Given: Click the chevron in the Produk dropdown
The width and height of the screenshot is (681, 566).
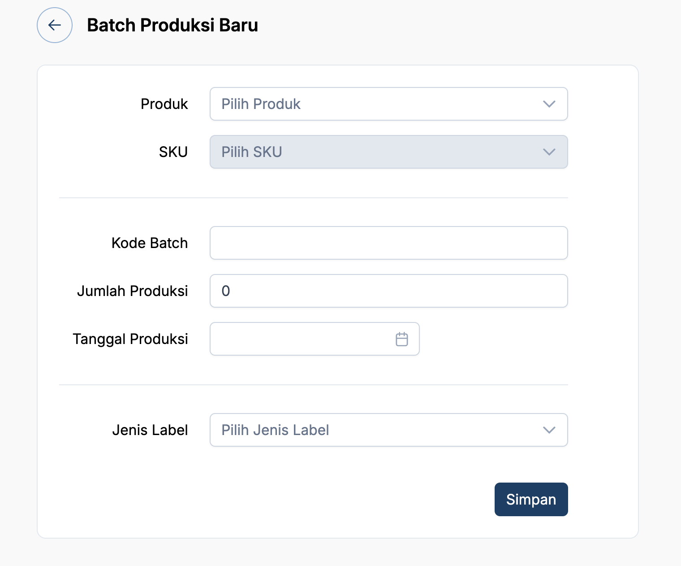Looking at the screenshot, I should coord(549,104).
